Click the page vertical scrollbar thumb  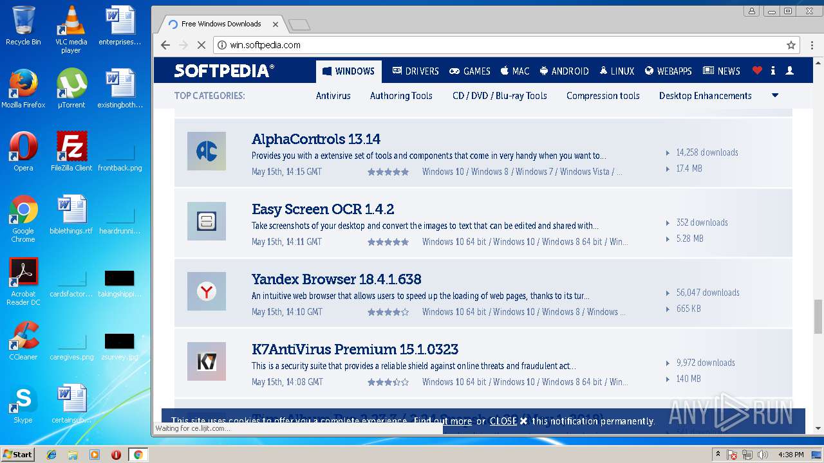[818, 316]
